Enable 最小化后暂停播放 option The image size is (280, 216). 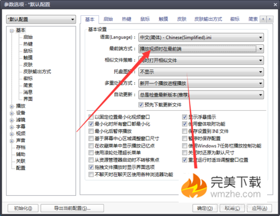(x=91, y=131)
